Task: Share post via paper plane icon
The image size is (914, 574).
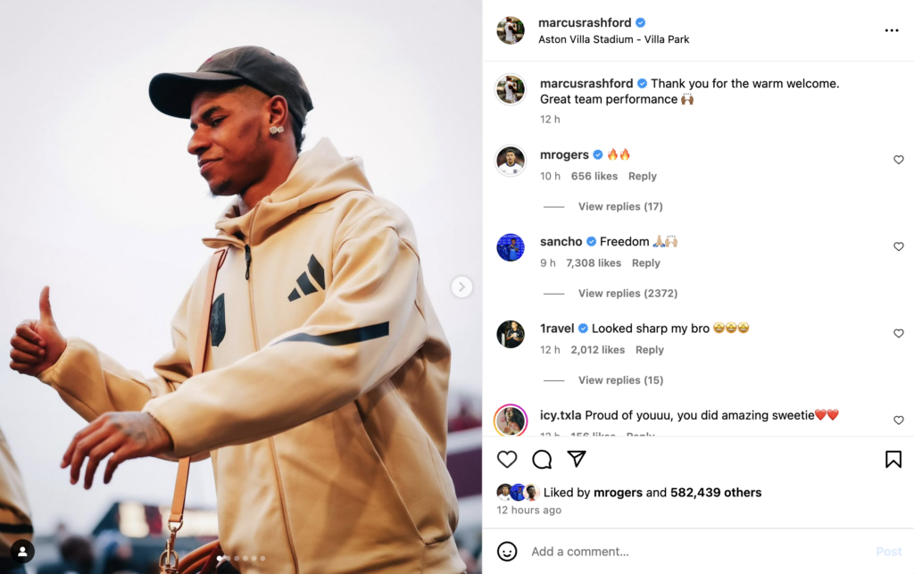Action: pos(577,459)
